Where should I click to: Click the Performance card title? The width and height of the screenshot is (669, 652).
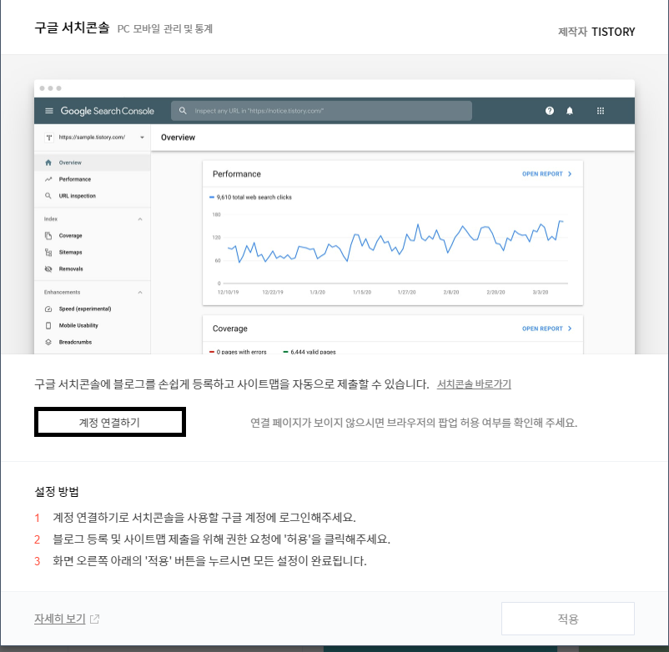coord(237,174)
